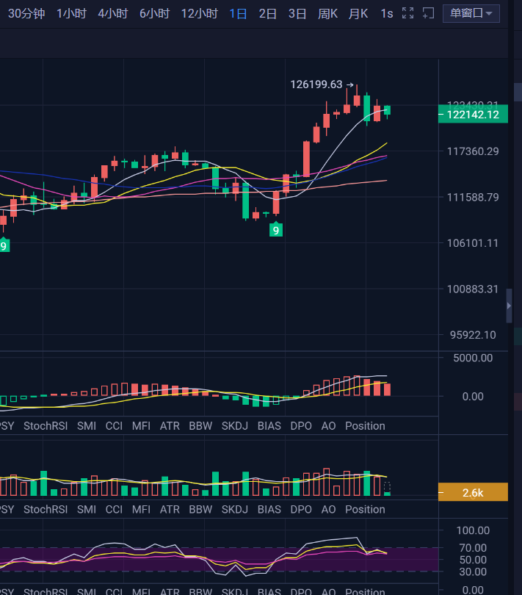Select StochRSI indicator below the MACD panel
The image size is (522, 595).
(x=46, y=426)
